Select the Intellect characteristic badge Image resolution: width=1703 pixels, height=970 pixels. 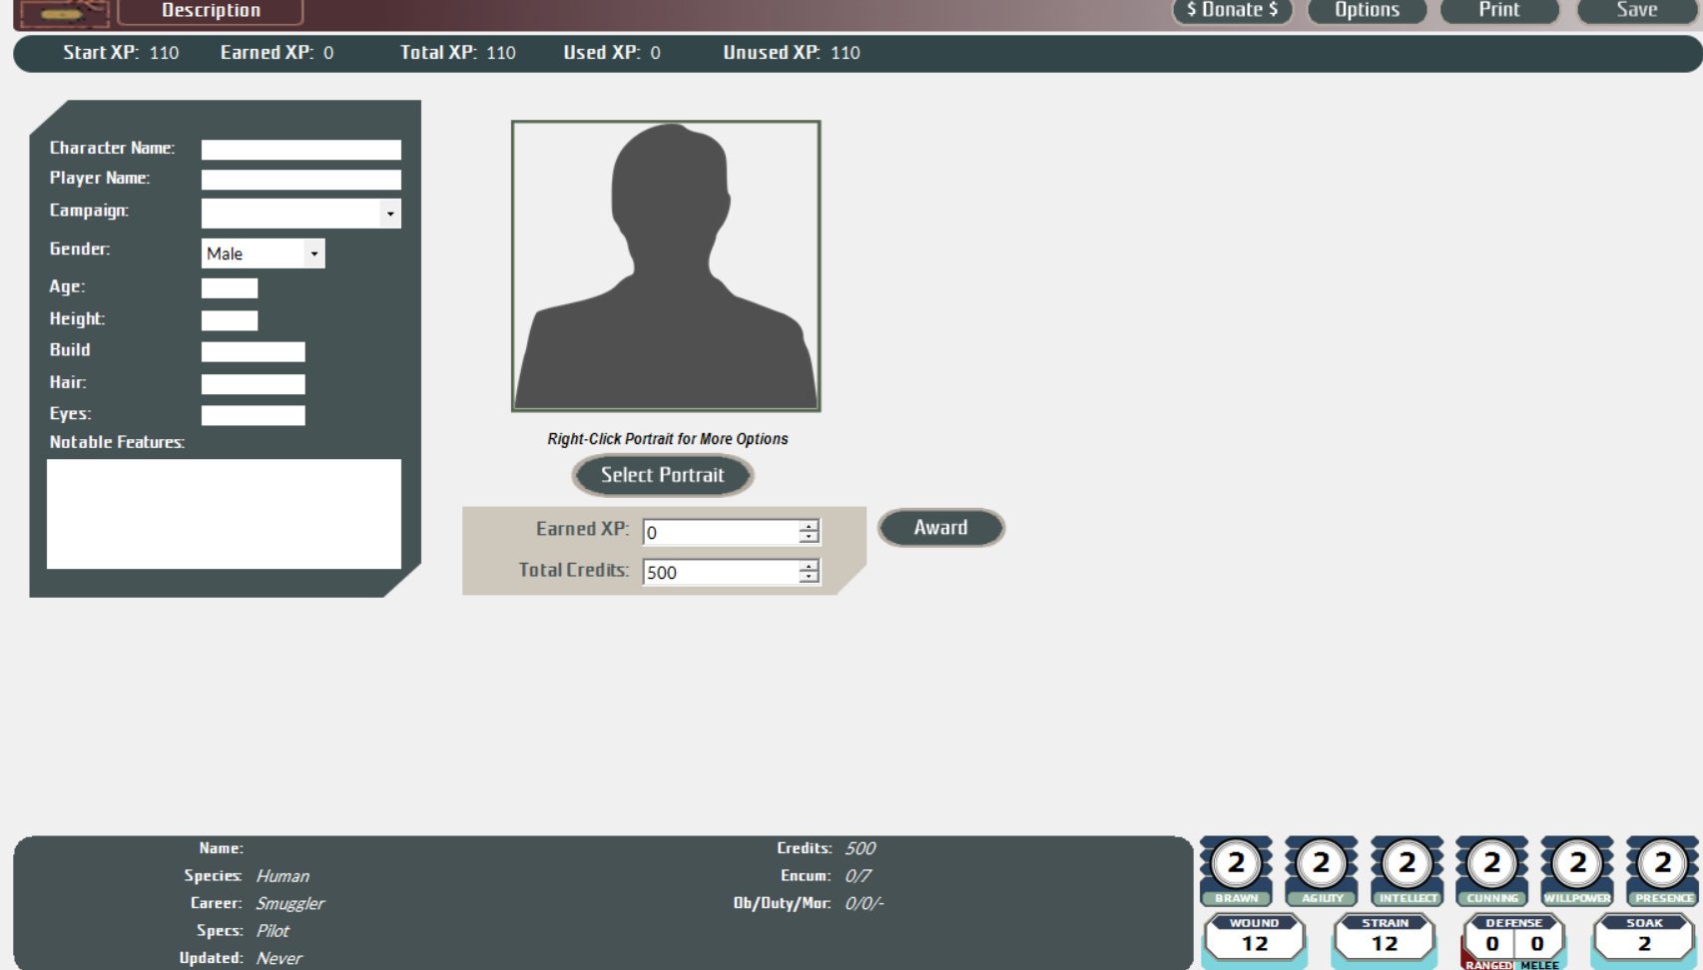1408,864
